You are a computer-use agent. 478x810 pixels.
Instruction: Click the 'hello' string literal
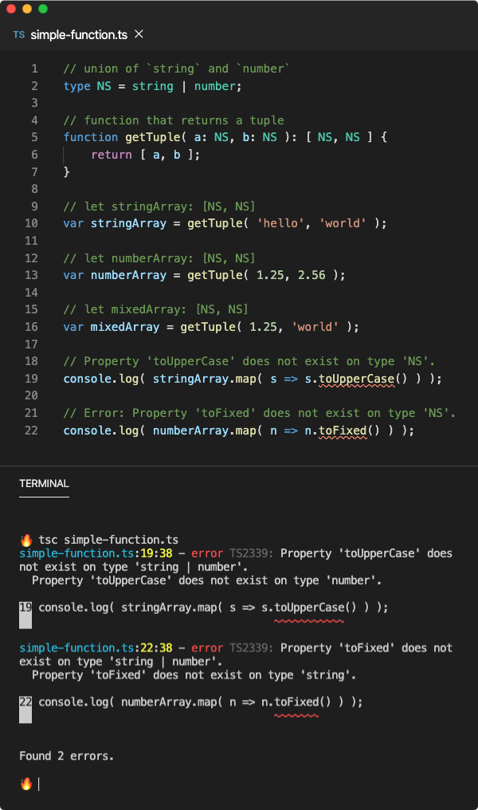coord(280,223)
